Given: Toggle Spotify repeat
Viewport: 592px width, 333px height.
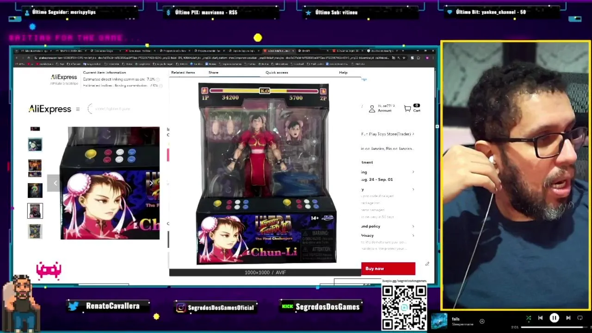Looking at the screenshot, I should click(x=580, y=318).
